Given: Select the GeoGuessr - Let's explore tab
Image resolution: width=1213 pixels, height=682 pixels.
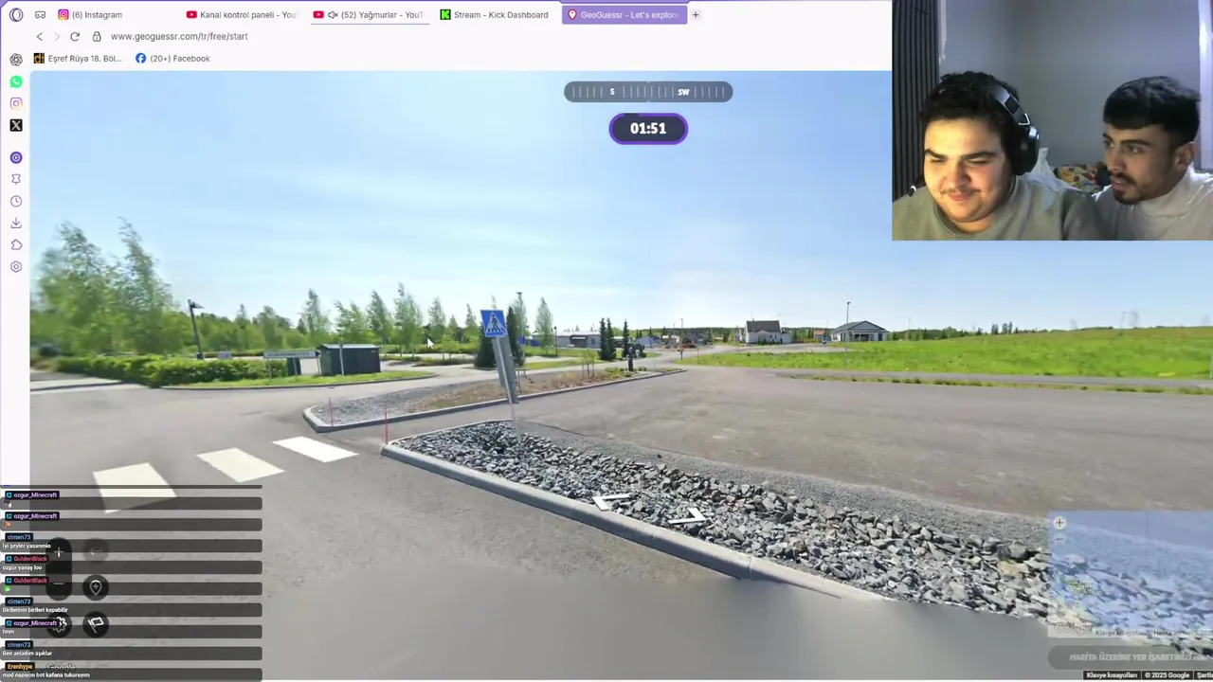Looking at the screenshot, I should click(623, 15).
